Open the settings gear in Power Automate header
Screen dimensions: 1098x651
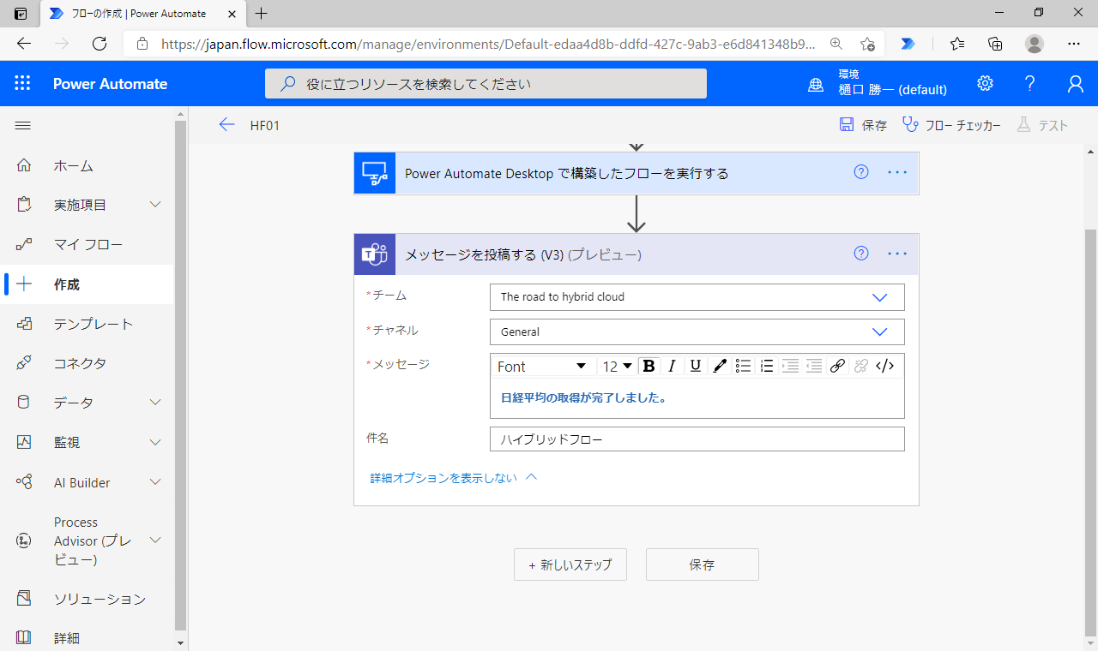tap(985, 83)
